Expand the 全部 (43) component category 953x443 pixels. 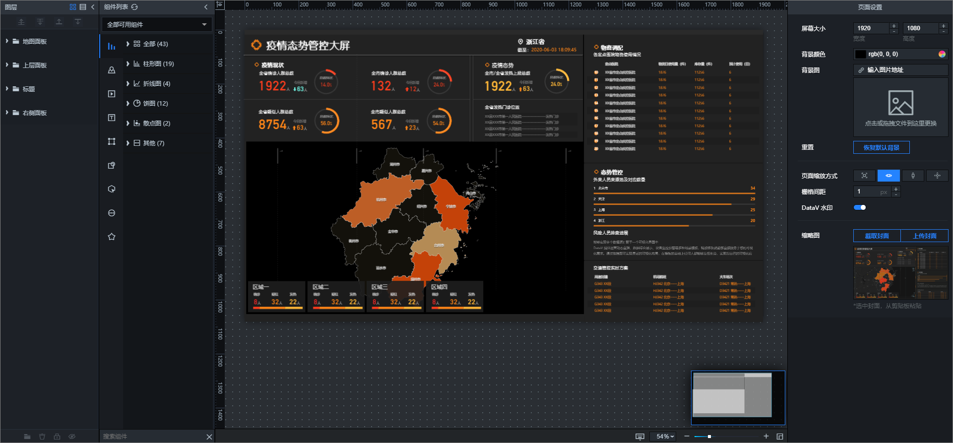tap(128, 44)
